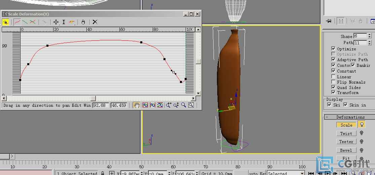This screenshot has height=175, width=375.
Task: Select the Zoom magnifier tool
Action: pyautogui.click(x=183, y=105)
